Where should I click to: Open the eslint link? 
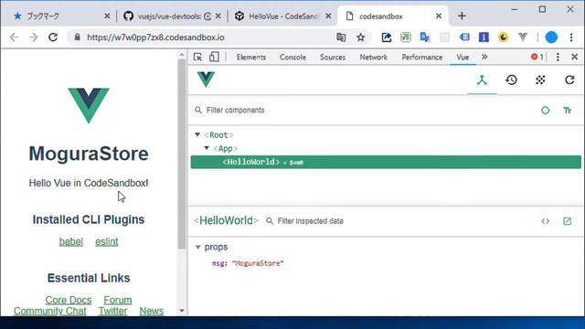[106, 241]
